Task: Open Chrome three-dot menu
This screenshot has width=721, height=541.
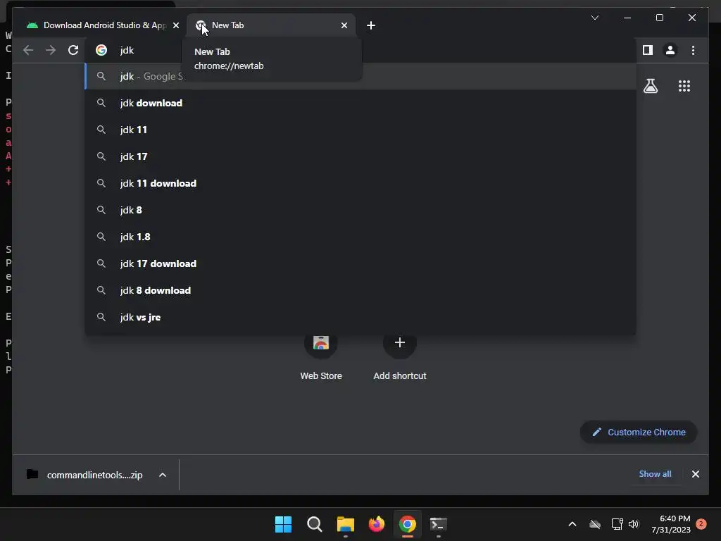Action: point(693,50)
